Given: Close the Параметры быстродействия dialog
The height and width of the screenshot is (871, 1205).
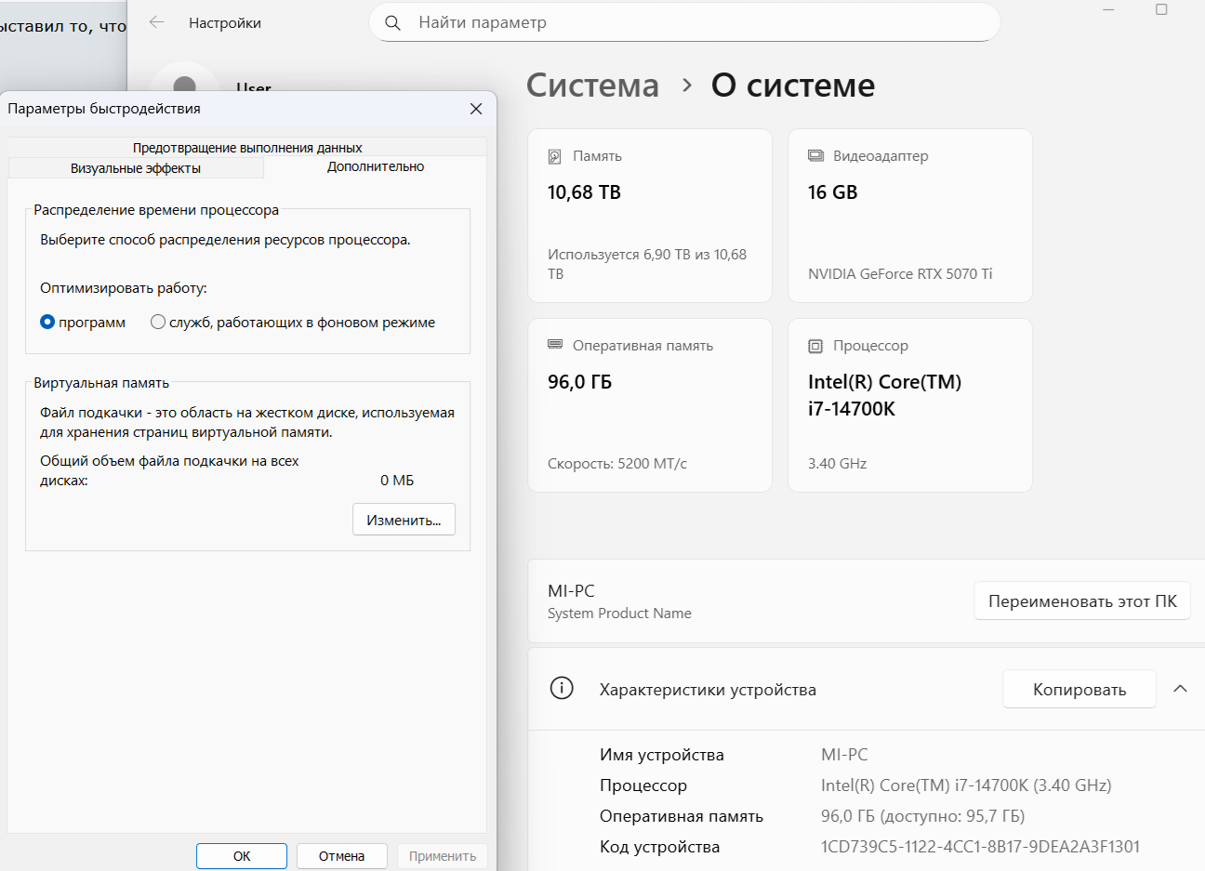Looking at the screenshot, I should pyautogui.click(x=476, y=109).
